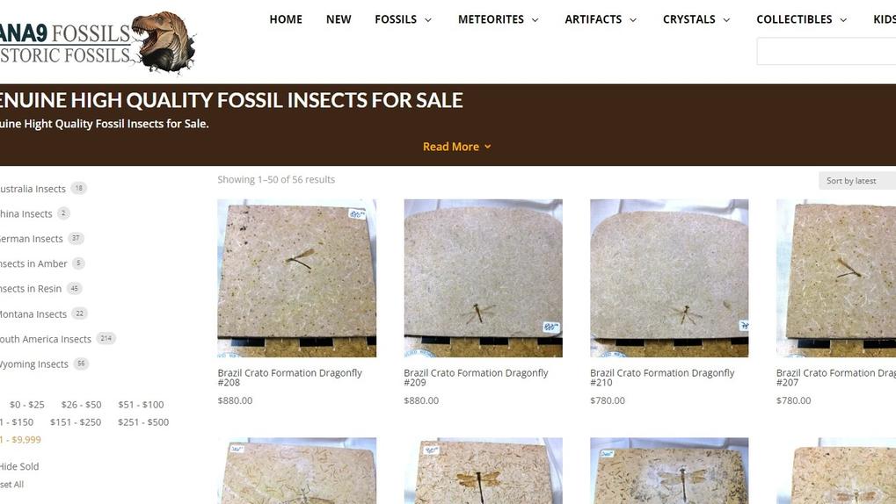
Task: Click Read More to expand description
Action: click(456, 147)
